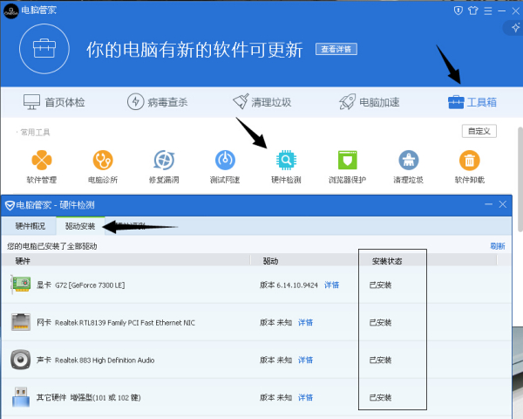Select 工具箱 tab
The width and height of the screenshot is (523, 419).
point(472,102)
